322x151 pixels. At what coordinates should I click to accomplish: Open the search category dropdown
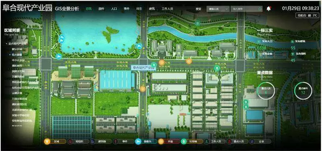coord(218,9)
